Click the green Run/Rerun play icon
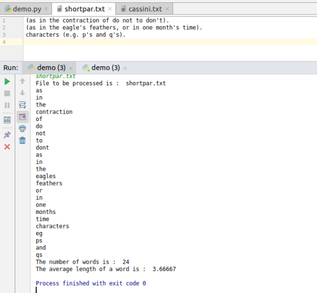 [7, 81]
